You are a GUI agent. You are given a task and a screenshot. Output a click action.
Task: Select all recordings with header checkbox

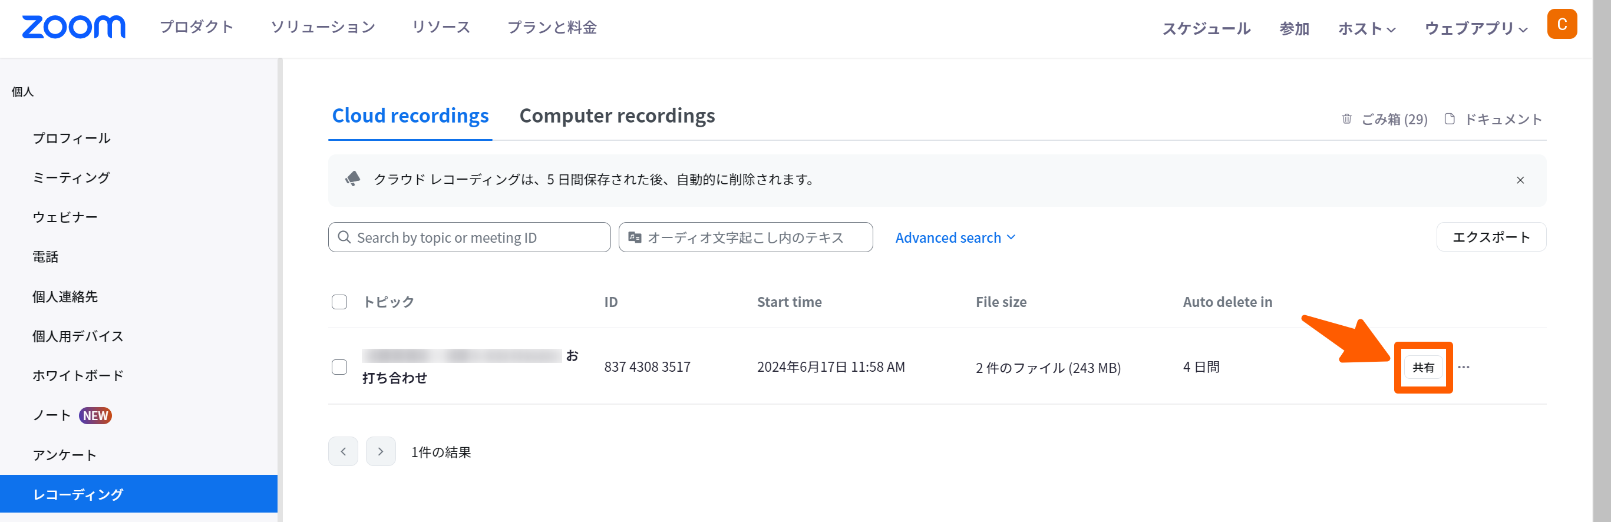[339, 302]
